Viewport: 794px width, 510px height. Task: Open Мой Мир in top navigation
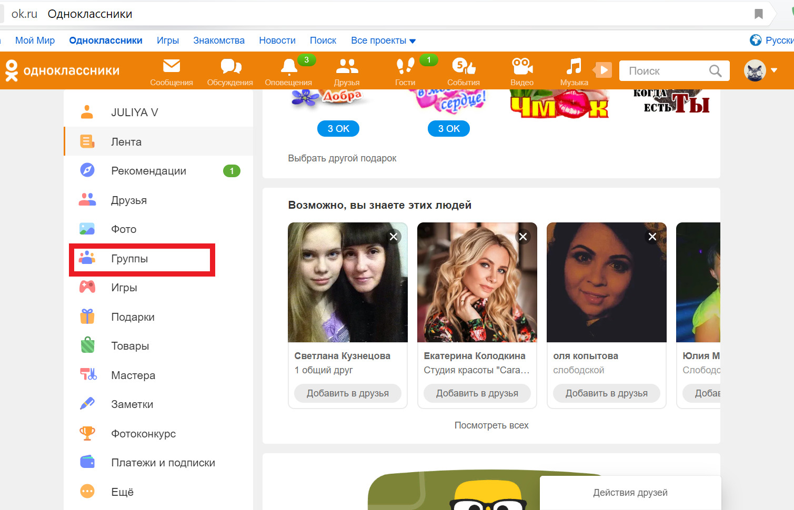pyautogui.click(x=35, y=40)
